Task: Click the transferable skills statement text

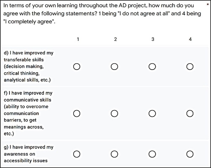Action: [28, 66]
